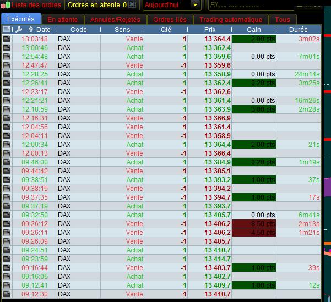Open details icon for the 12:54:48 order
331x302 pixels.
point(7,57)
